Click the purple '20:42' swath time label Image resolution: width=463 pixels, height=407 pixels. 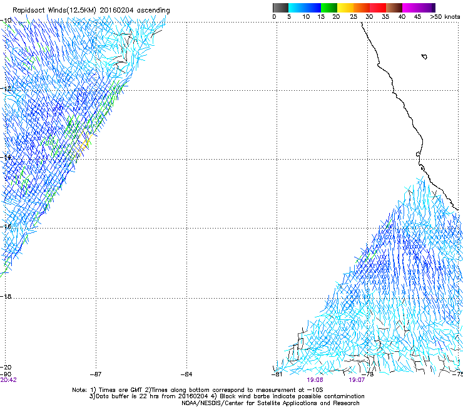(8, 380)
